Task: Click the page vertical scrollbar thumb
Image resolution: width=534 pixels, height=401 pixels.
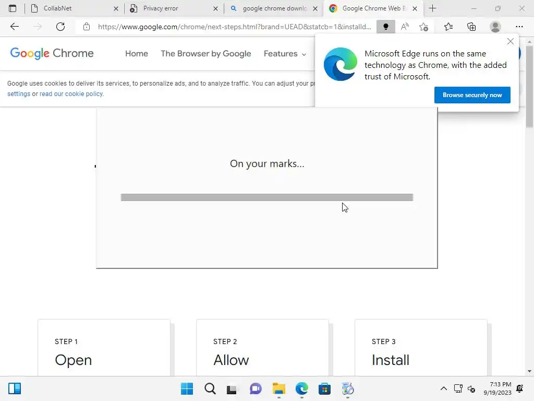Action: point(529,87)
